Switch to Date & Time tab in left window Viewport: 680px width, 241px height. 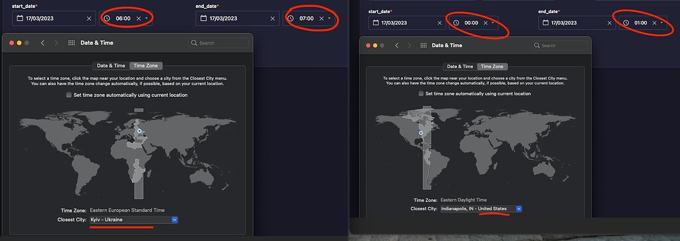click(x=111, y=66)
